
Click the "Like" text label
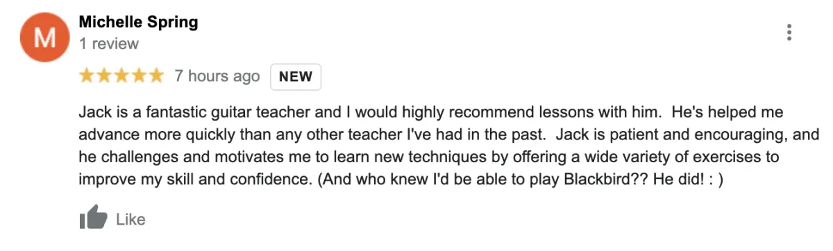click(131, 219)
